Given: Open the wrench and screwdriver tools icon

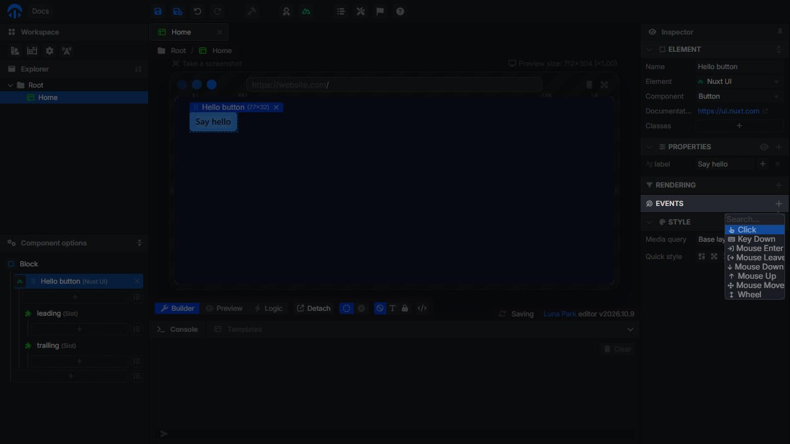Looking at the screenshot, I should (x=360, y=11).
